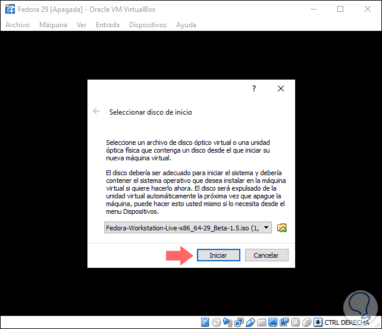Close the Fedora 29 VirtualBox window
Screen dimensions: 382x329
(x=367, y=10)
